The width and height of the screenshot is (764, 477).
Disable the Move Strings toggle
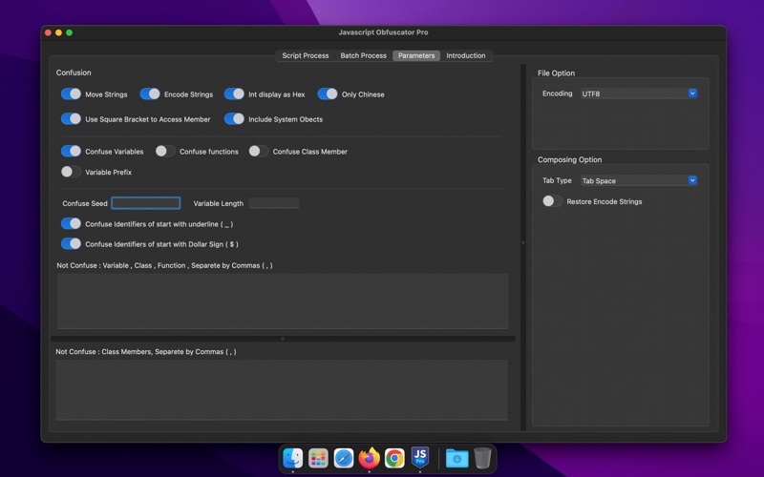[71, 94]
